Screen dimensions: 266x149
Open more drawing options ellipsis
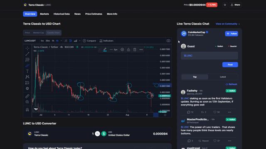click(x=141, y=50)
